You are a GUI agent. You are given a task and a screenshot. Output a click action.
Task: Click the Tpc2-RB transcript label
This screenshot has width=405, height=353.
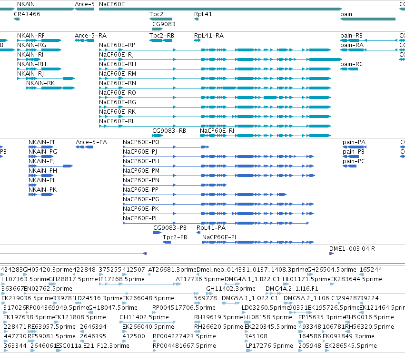[x=162, y=35]
